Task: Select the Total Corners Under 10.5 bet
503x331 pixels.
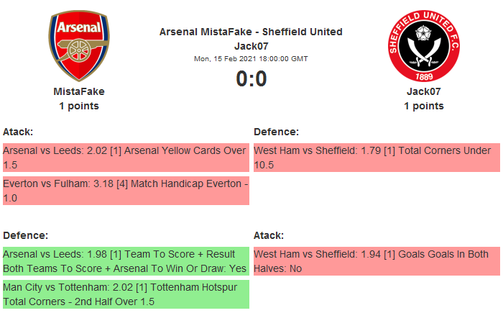Action: [x=376, y=158]
